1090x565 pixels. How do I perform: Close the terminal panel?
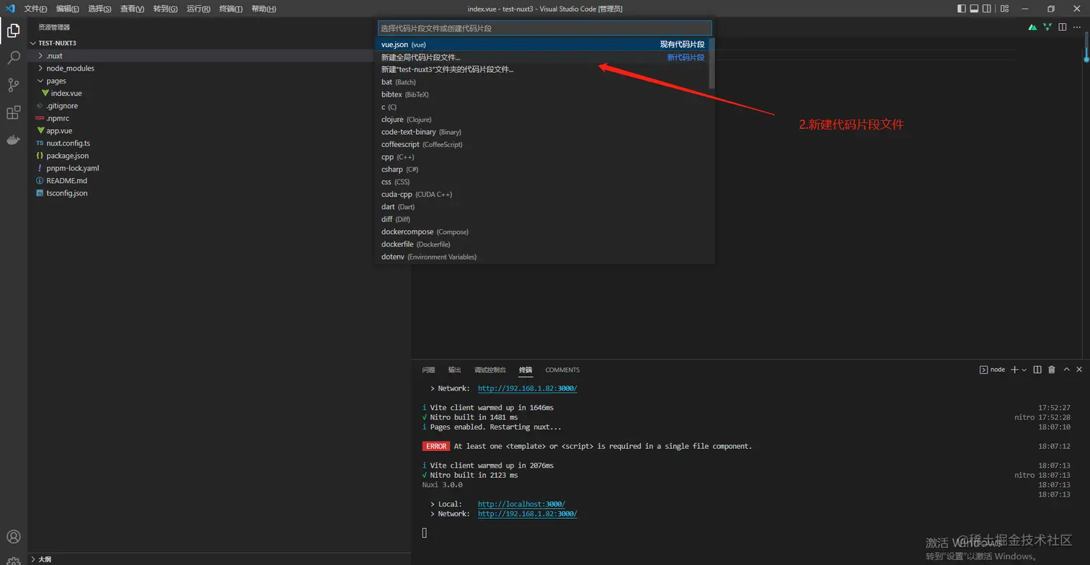coord(1080,370)
